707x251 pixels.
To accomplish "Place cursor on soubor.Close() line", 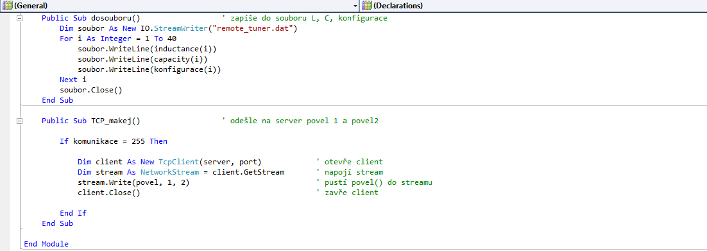I will pos(91,90).
